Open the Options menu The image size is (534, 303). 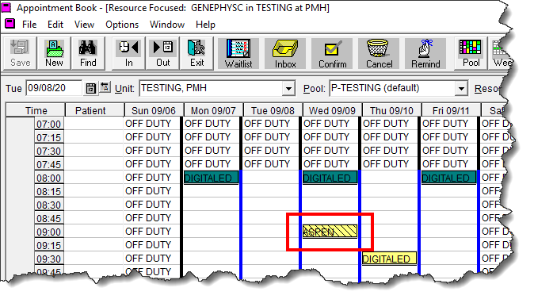(122, 25)
